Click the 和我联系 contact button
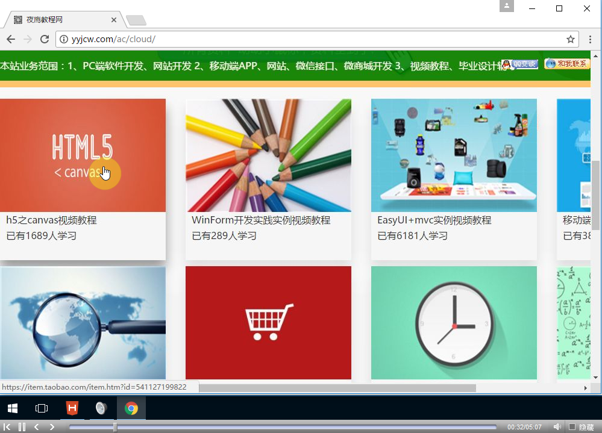 pyautogui.click(x=566, y=64)
